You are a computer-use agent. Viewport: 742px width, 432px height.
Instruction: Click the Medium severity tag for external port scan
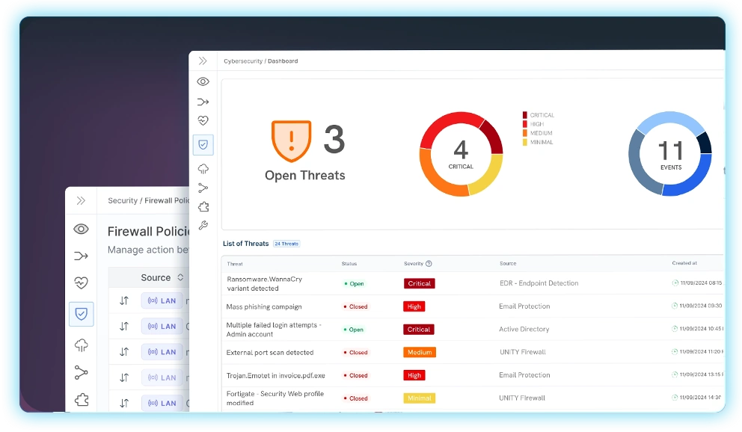point(419,352)
